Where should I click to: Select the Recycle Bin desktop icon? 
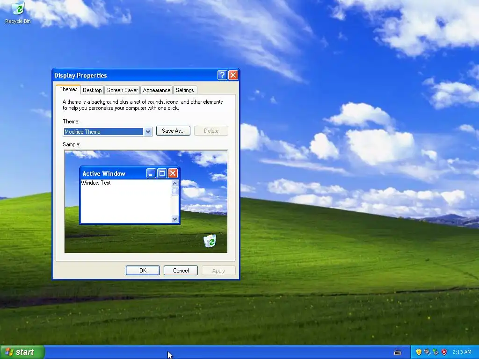(18, 13)
